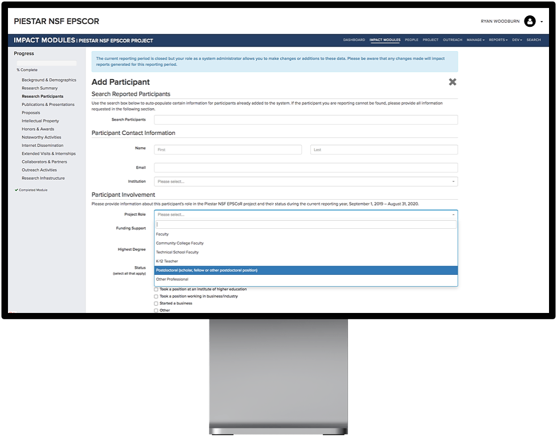Click the user profile avatar icon
The height and width of the screenshot is (437, 557).
pyautogui.click(x=530, y=21)
